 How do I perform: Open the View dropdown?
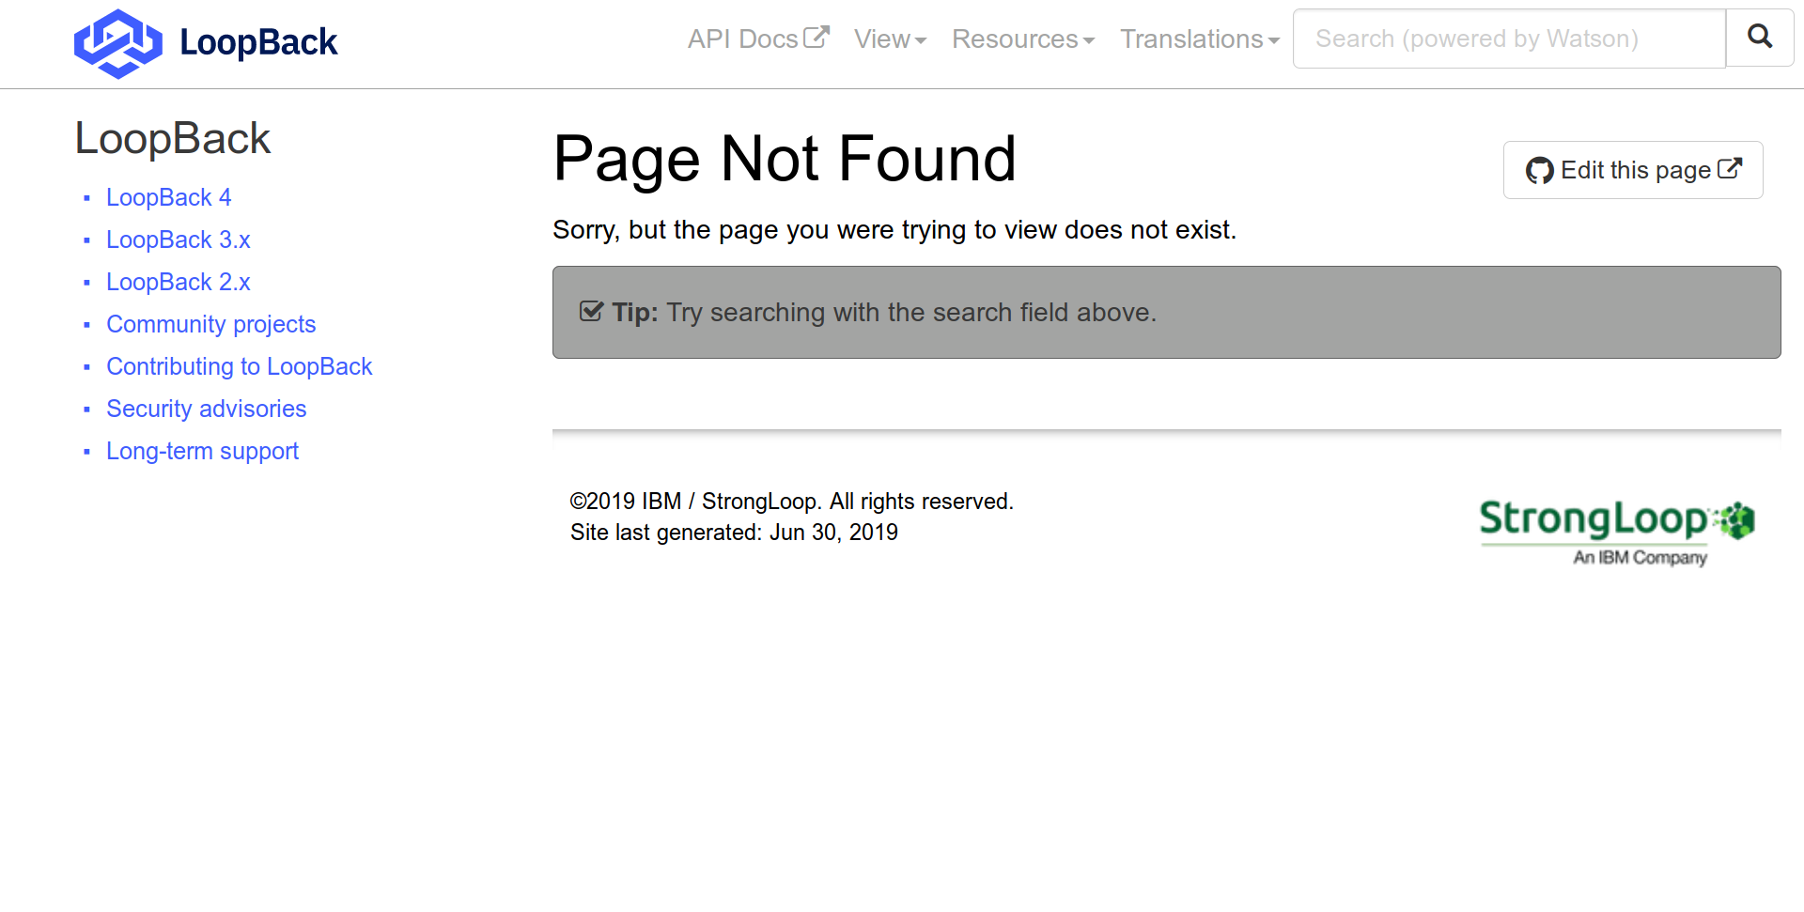pyautogui.click(x=889, y=39)
